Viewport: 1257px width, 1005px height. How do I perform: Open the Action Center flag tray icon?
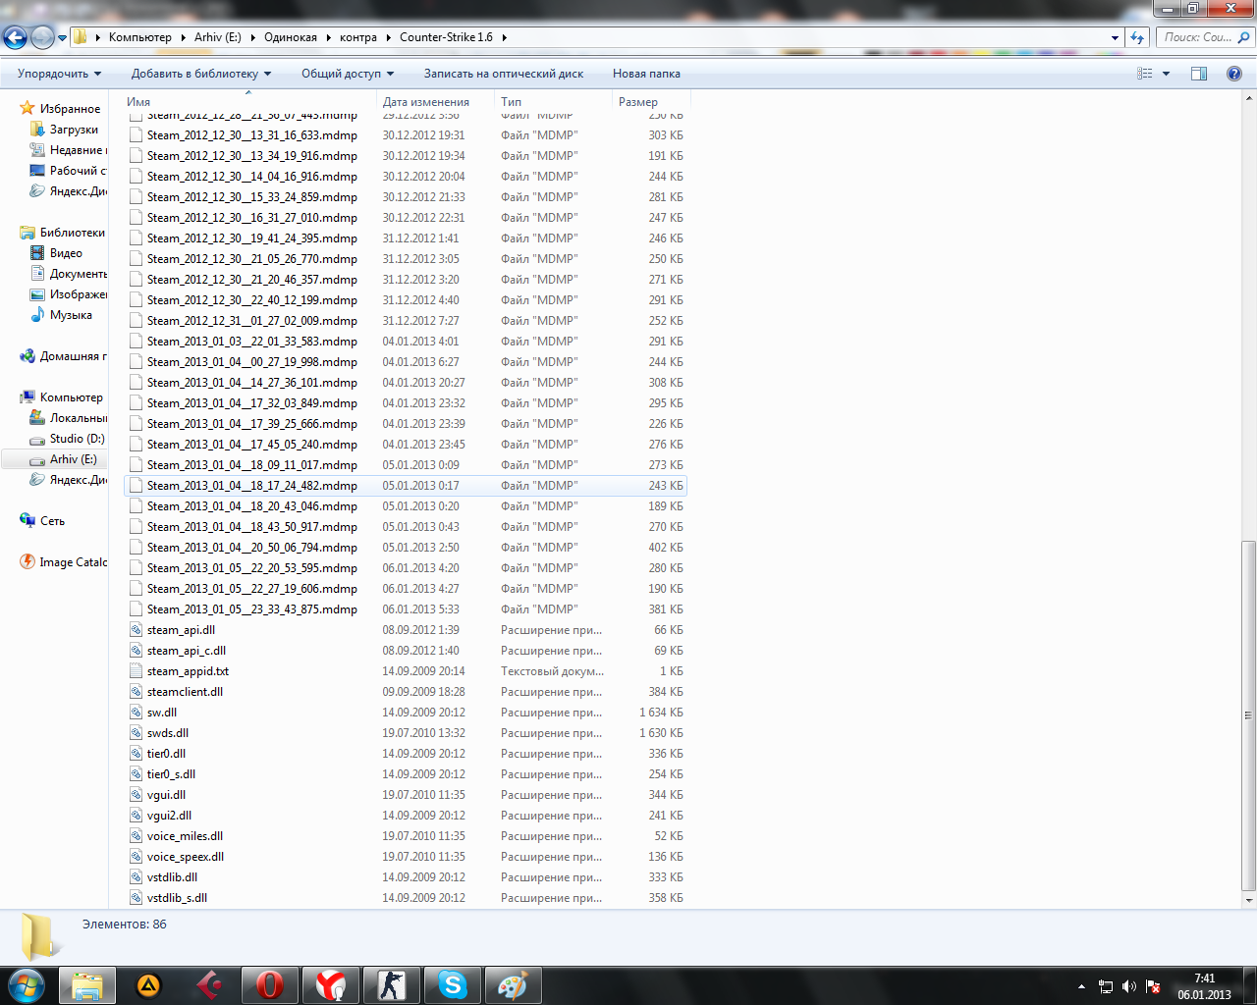tap(1153, 986)
